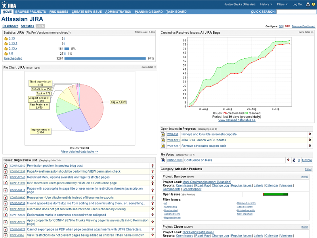Click the bug icon beside CONF-12940
The image size is (317, 238).
[x=6, y=166]
